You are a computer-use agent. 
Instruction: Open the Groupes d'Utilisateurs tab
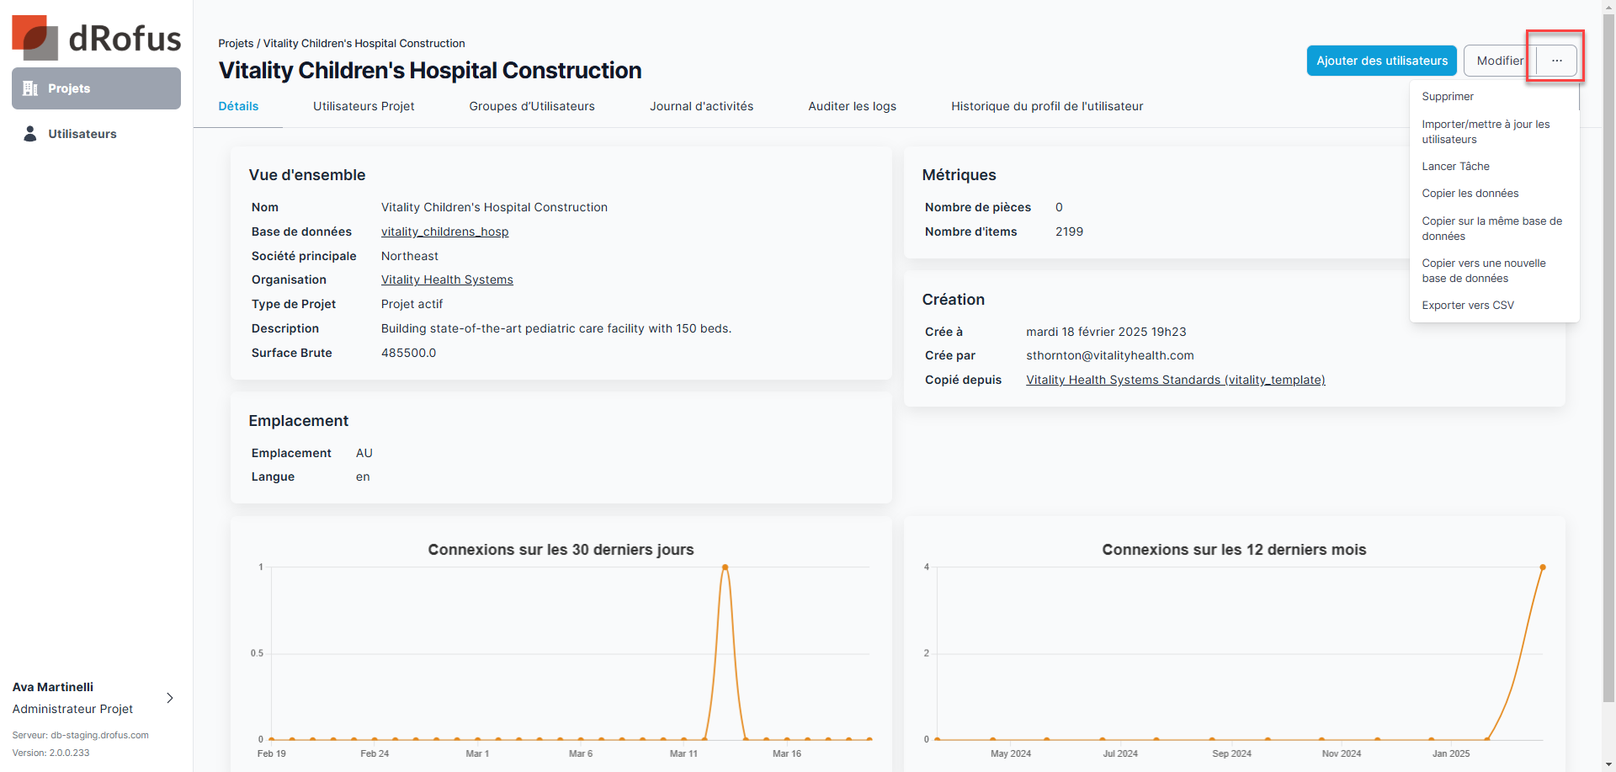(532, 106)
